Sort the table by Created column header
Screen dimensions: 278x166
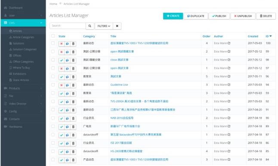tap(253, 36)
